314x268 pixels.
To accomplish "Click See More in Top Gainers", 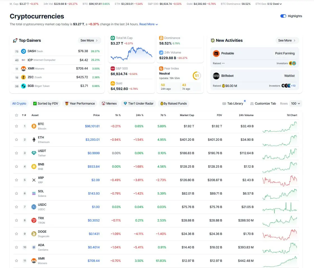I will pos(89,40).
